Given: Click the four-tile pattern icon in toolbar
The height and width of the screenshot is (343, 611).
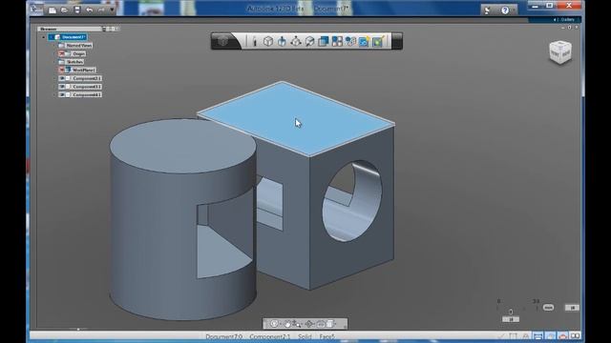Looking at the screenshot, I should (x=337, y=41).
